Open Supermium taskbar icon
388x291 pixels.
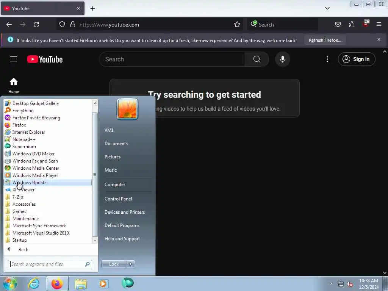tap(128, 283)
